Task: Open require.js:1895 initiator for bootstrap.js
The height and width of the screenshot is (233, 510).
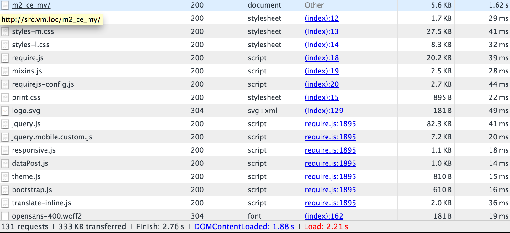Action: tap(330, 190)
